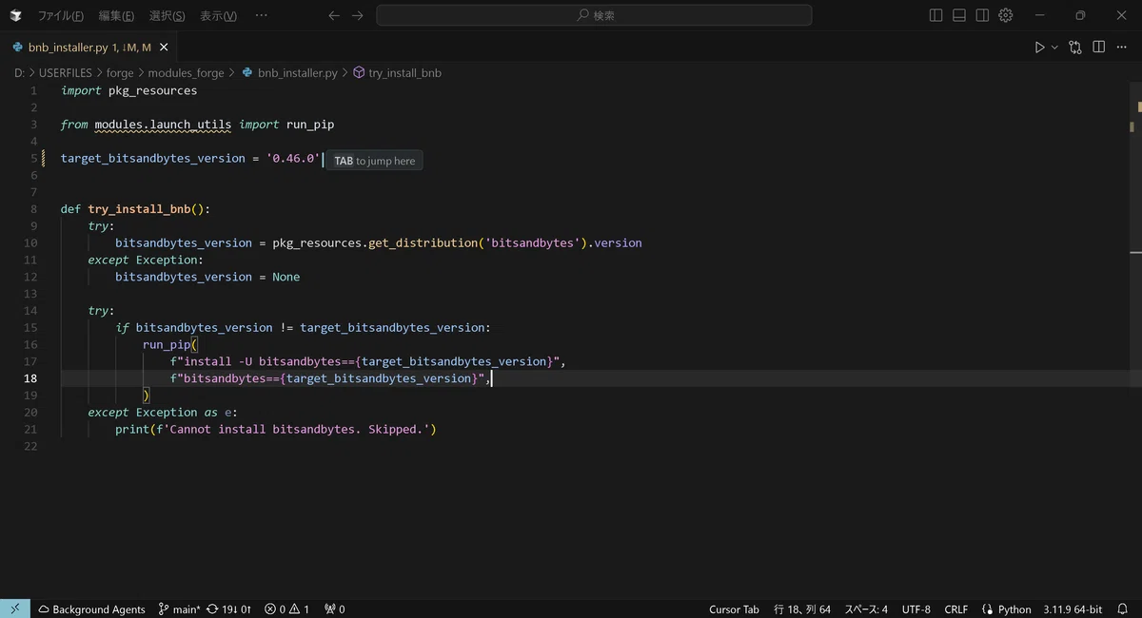Change line ending via CRLF
1142x618 pixels.
click(x=955, y=608)
